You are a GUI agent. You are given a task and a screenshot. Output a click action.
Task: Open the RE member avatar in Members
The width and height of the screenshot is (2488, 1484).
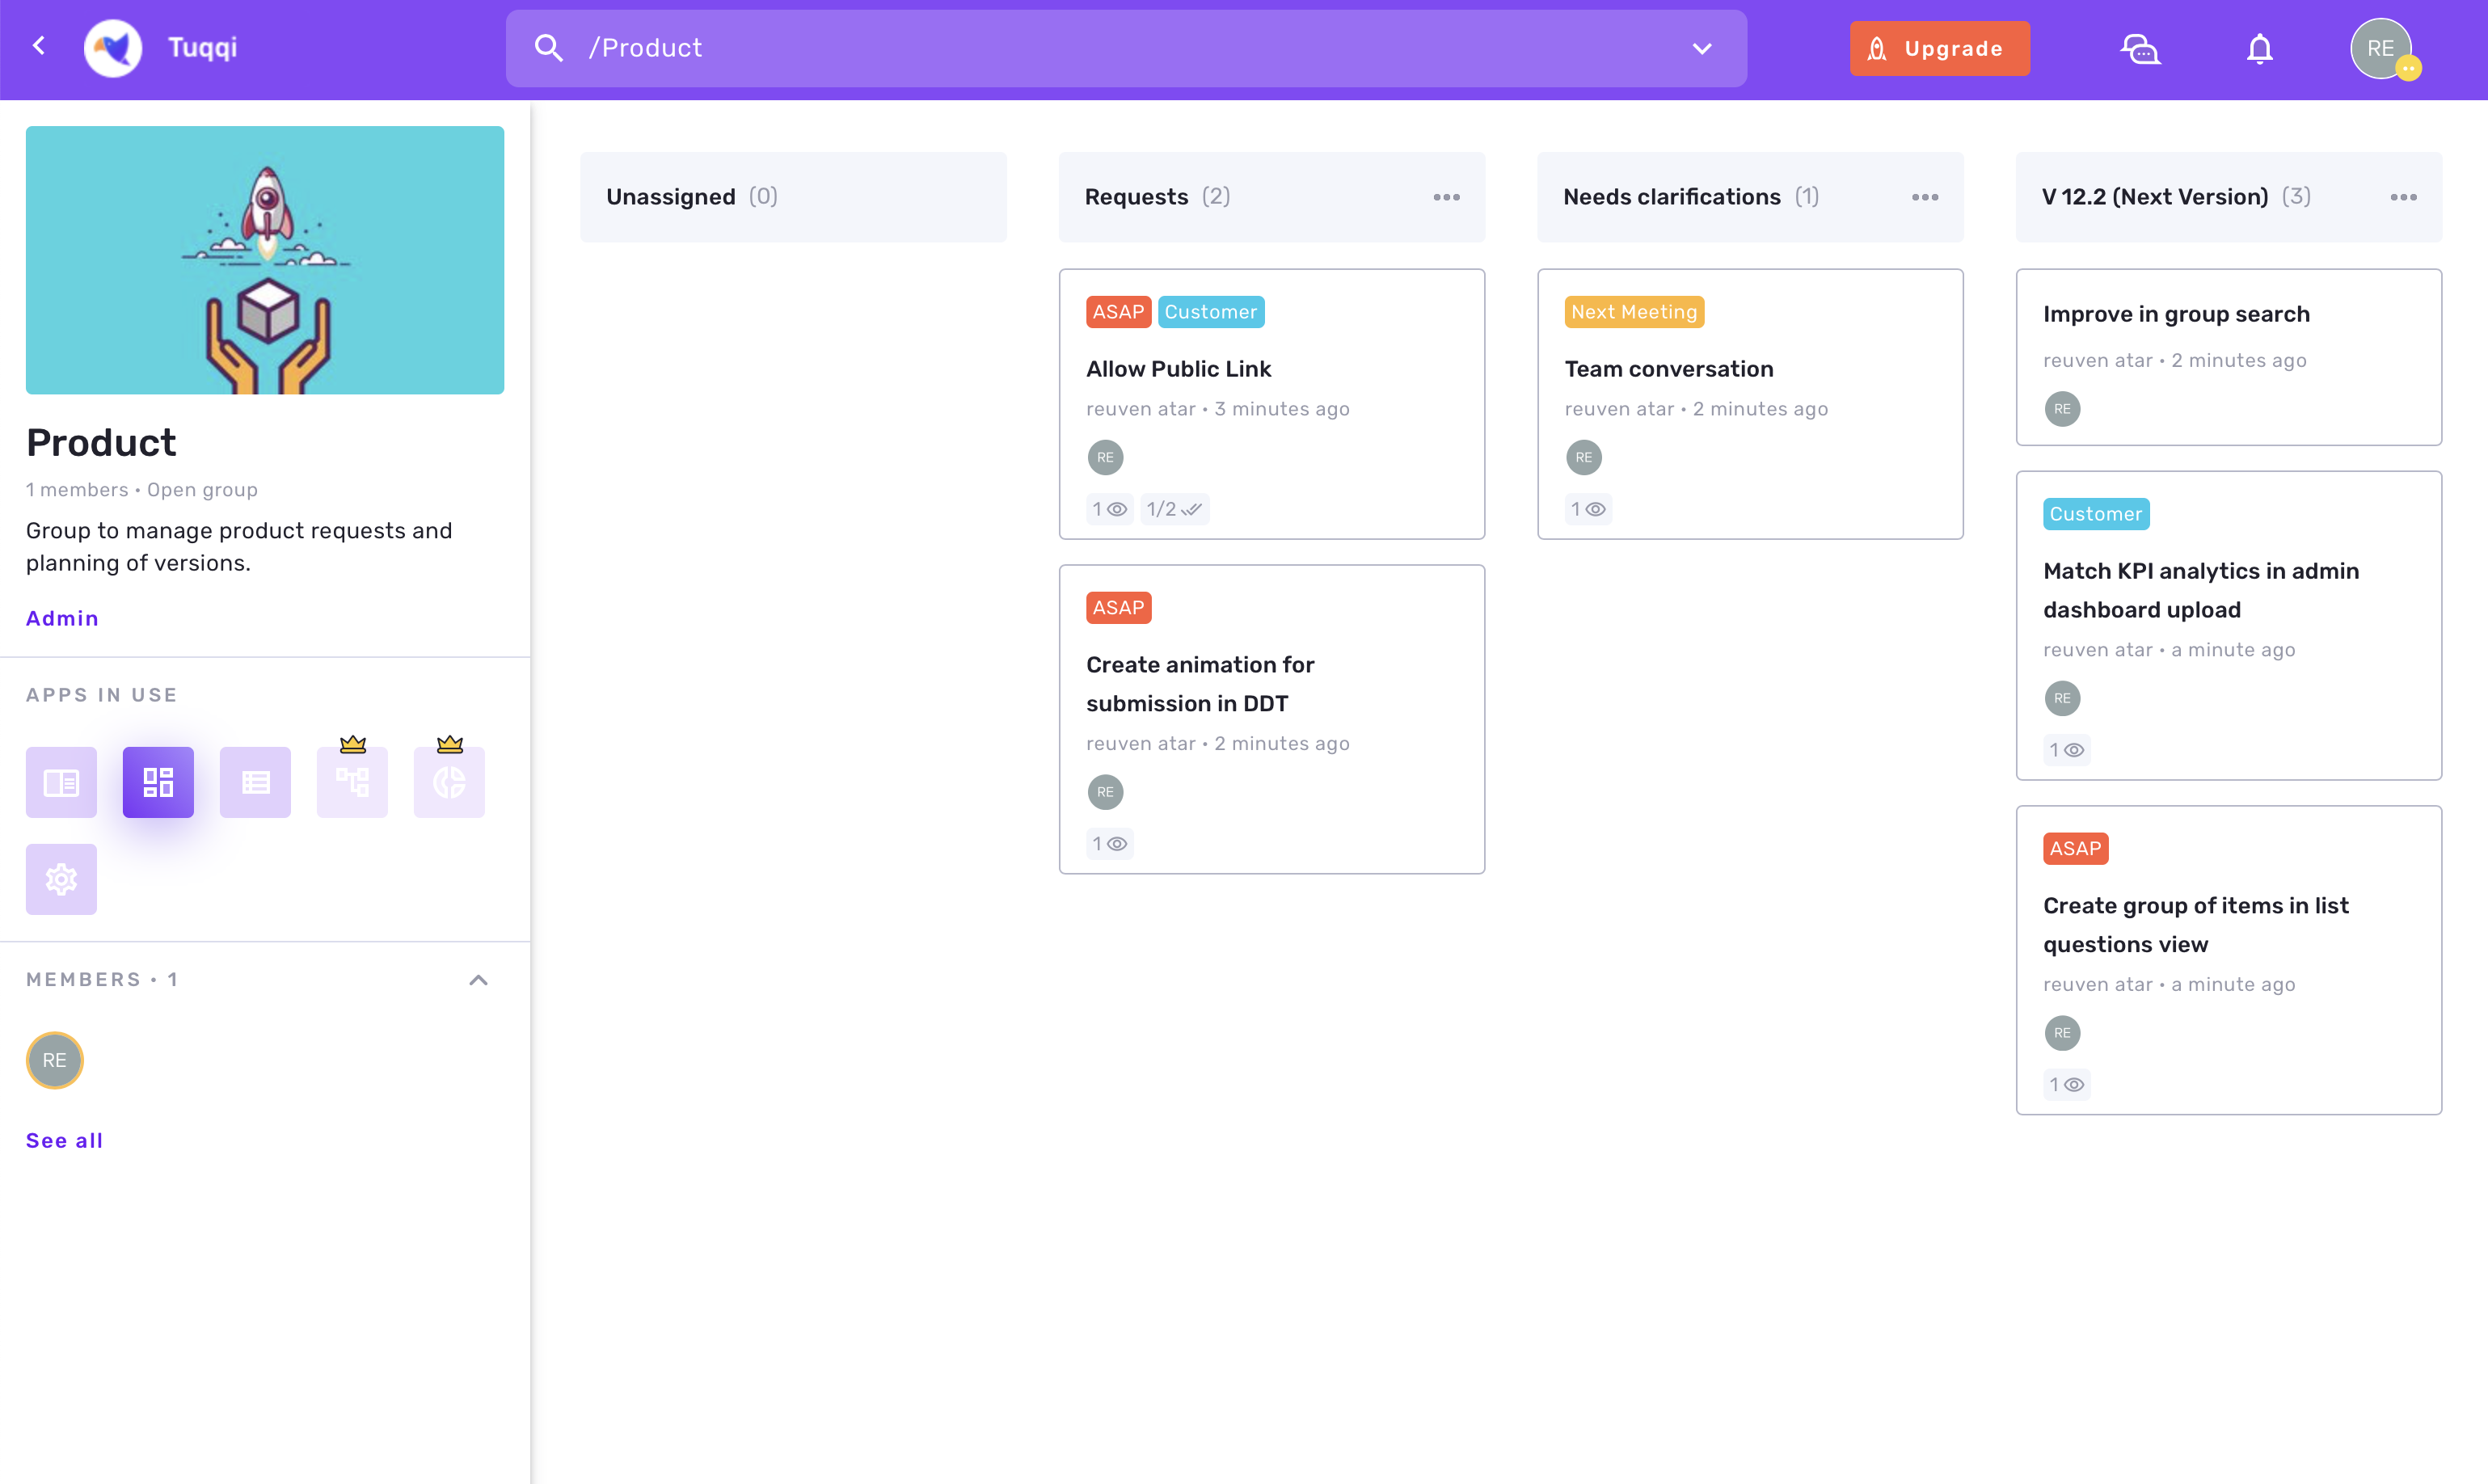(x=55, y=1060)
